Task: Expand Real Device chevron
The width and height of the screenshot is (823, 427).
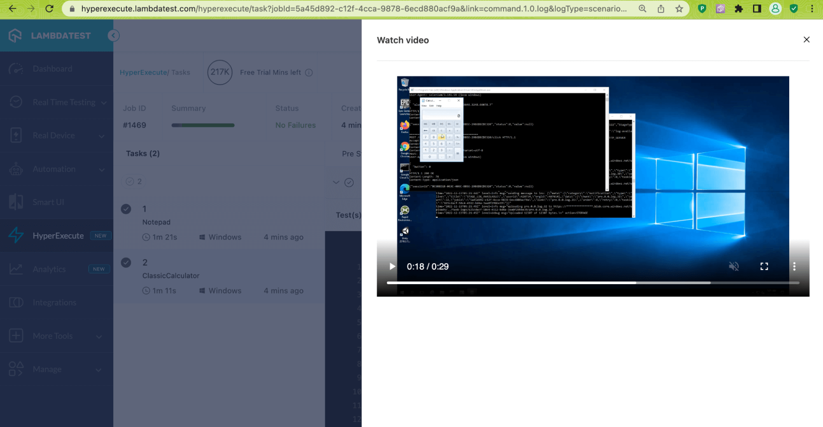Action: (102, 136)
